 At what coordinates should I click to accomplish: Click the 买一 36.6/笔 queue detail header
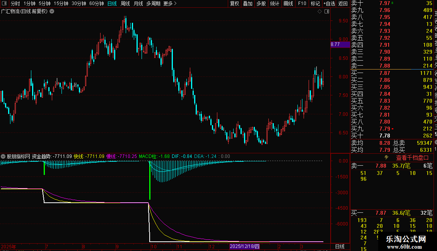pos(392,213)
